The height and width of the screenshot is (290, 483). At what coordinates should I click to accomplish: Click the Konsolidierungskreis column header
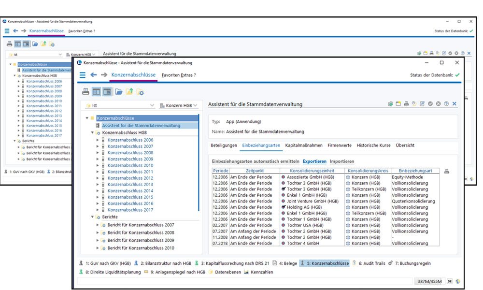[x=368, y=171]
